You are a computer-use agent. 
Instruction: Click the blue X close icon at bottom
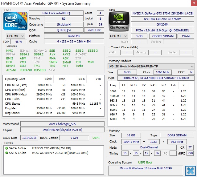pyautogui.click(x=190, y=171)
